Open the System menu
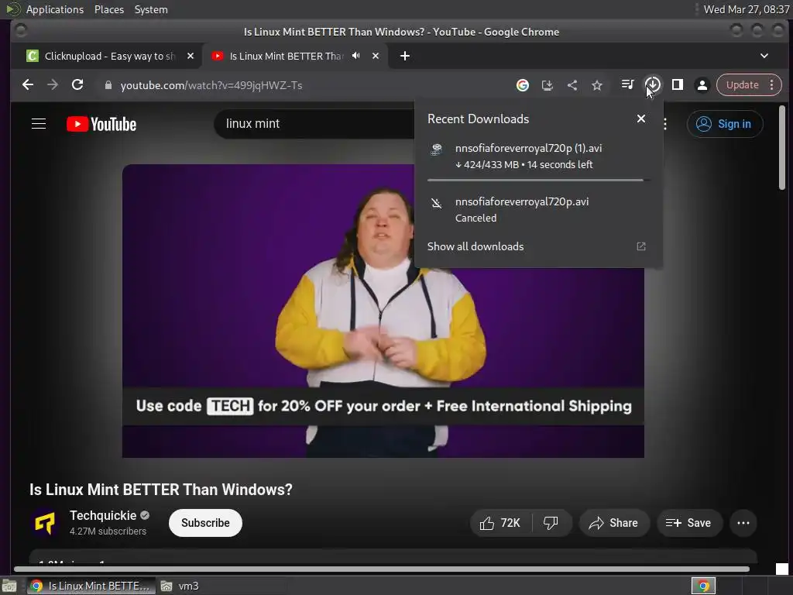The width and height of the screenshot is (793, 595). 151,9
